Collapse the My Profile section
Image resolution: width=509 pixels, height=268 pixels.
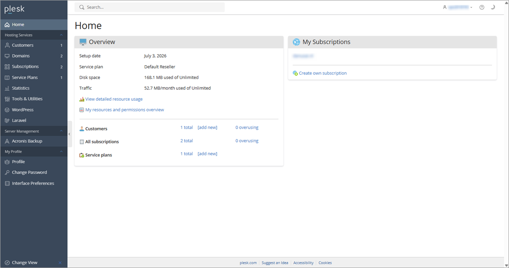[x=61, y=151]
